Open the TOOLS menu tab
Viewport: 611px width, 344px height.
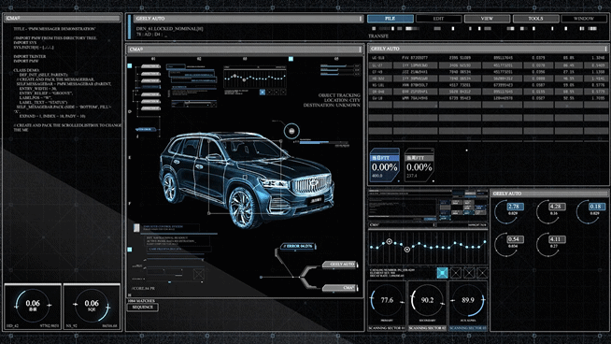pyautogui.click(x=536, y=19)
